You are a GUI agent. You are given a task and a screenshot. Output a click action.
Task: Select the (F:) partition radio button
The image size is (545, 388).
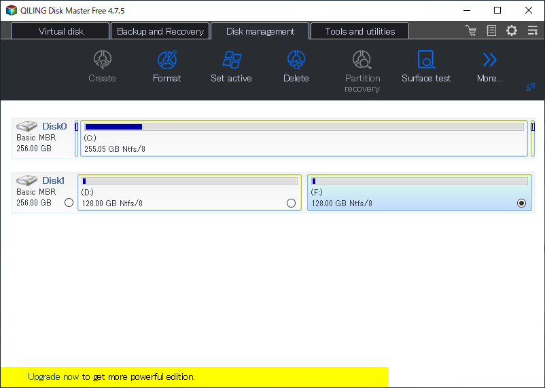click(x=521, y=203)
